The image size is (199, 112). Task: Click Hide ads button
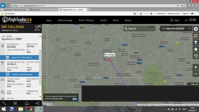(193, 84)
